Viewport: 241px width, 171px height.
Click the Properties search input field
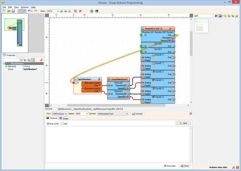[x=11, y=60]
